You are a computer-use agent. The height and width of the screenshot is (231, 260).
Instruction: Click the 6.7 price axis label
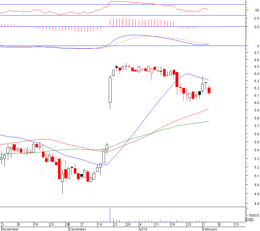(257, 53)
